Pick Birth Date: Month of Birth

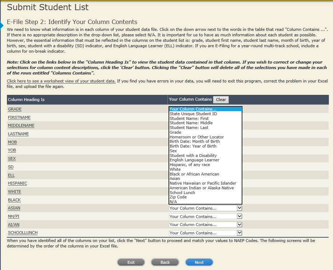pyautogui.click(x=194, y=141)
